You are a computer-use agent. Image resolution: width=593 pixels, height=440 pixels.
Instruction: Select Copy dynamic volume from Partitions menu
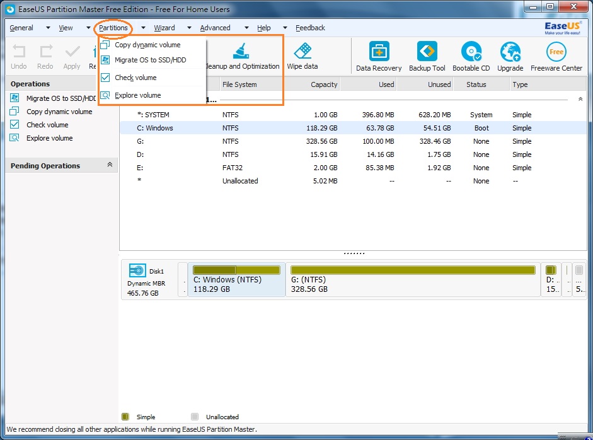point(152,45)
